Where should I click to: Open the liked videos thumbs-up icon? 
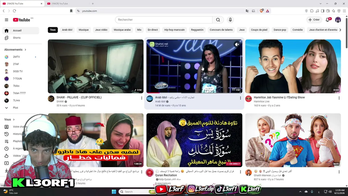tap(7, 156)
